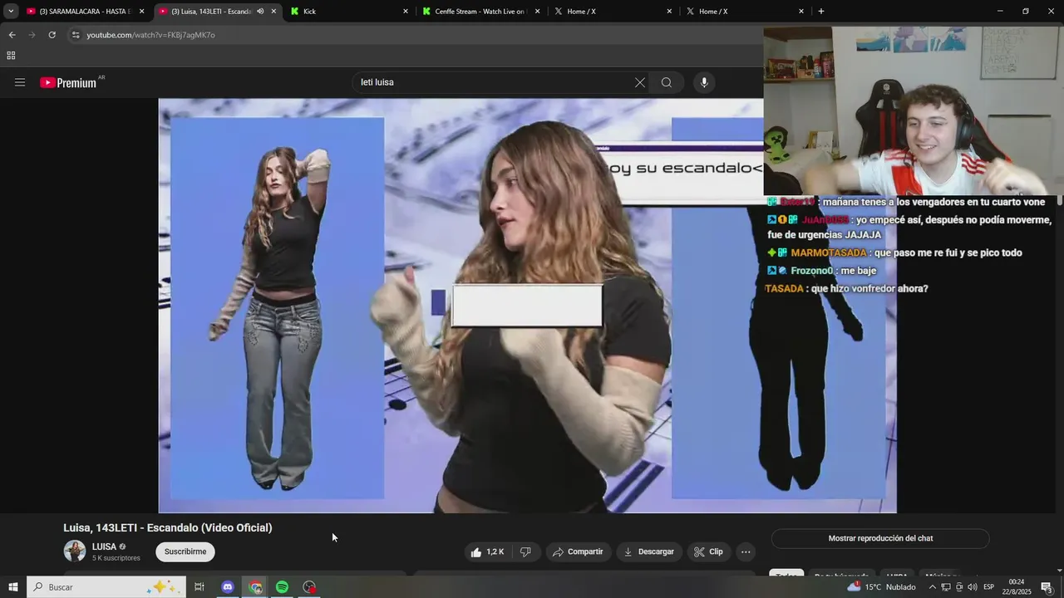Open Spotify from the taskbar
Image resolution: width=1064 pixels, height=598 pixels.
click(x=283, y=587)
